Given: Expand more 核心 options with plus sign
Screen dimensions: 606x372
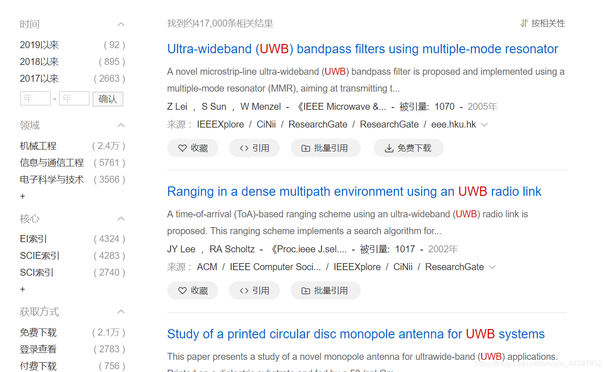Looking at the screenshot, I should [x=22, y=289].
